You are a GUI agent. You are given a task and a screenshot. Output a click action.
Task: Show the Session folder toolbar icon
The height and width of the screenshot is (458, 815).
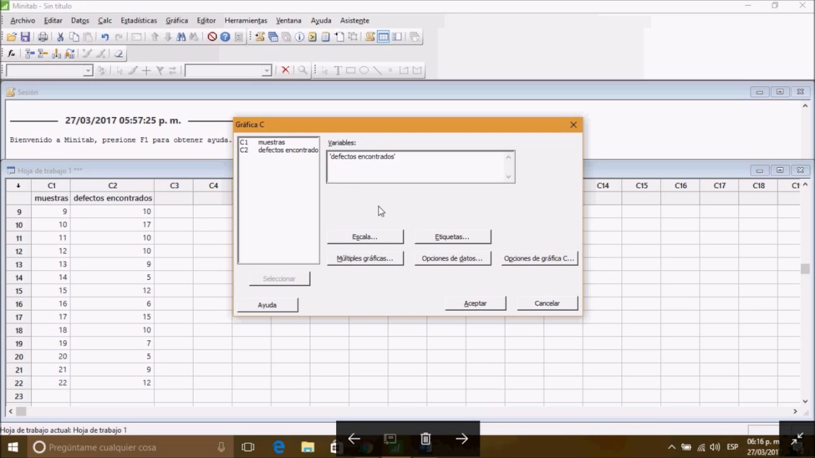click(x=260, y=37)
